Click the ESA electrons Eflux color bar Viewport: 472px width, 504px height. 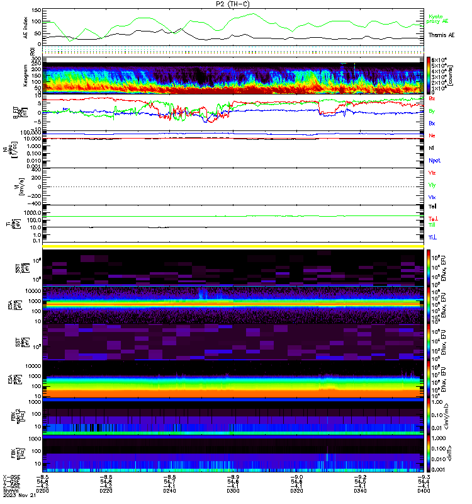click(429, 379)
